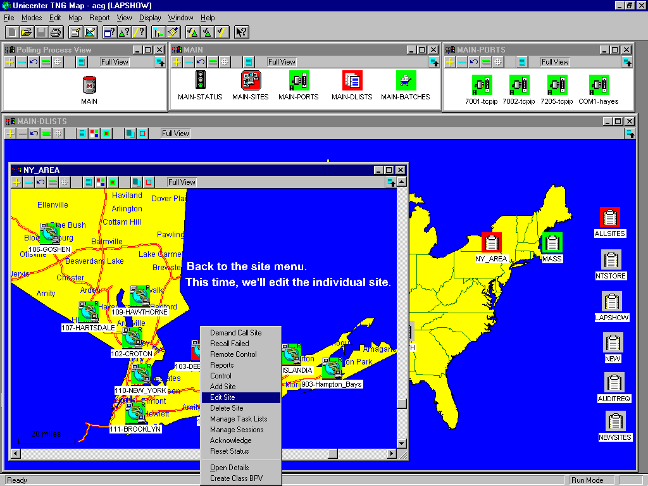Select the 102-CROTON site icon
Image resolution: width=648 pixels, height=486 pixels.
click(x=132, y=338)
